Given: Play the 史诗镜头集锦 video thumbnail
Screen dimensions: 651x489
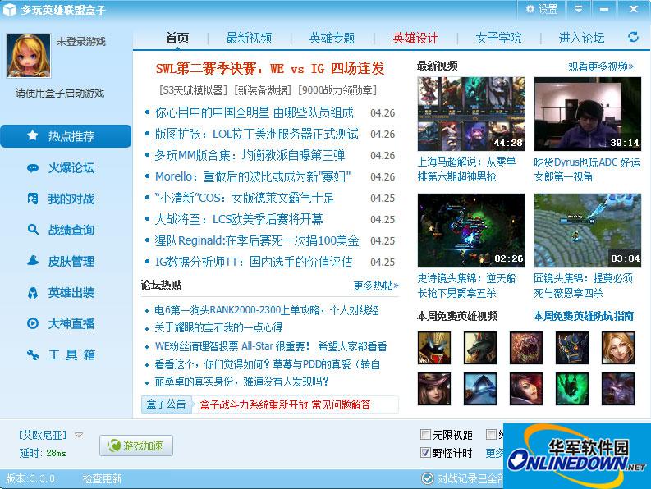Looking at the screenshot, I should coord(471,230).
